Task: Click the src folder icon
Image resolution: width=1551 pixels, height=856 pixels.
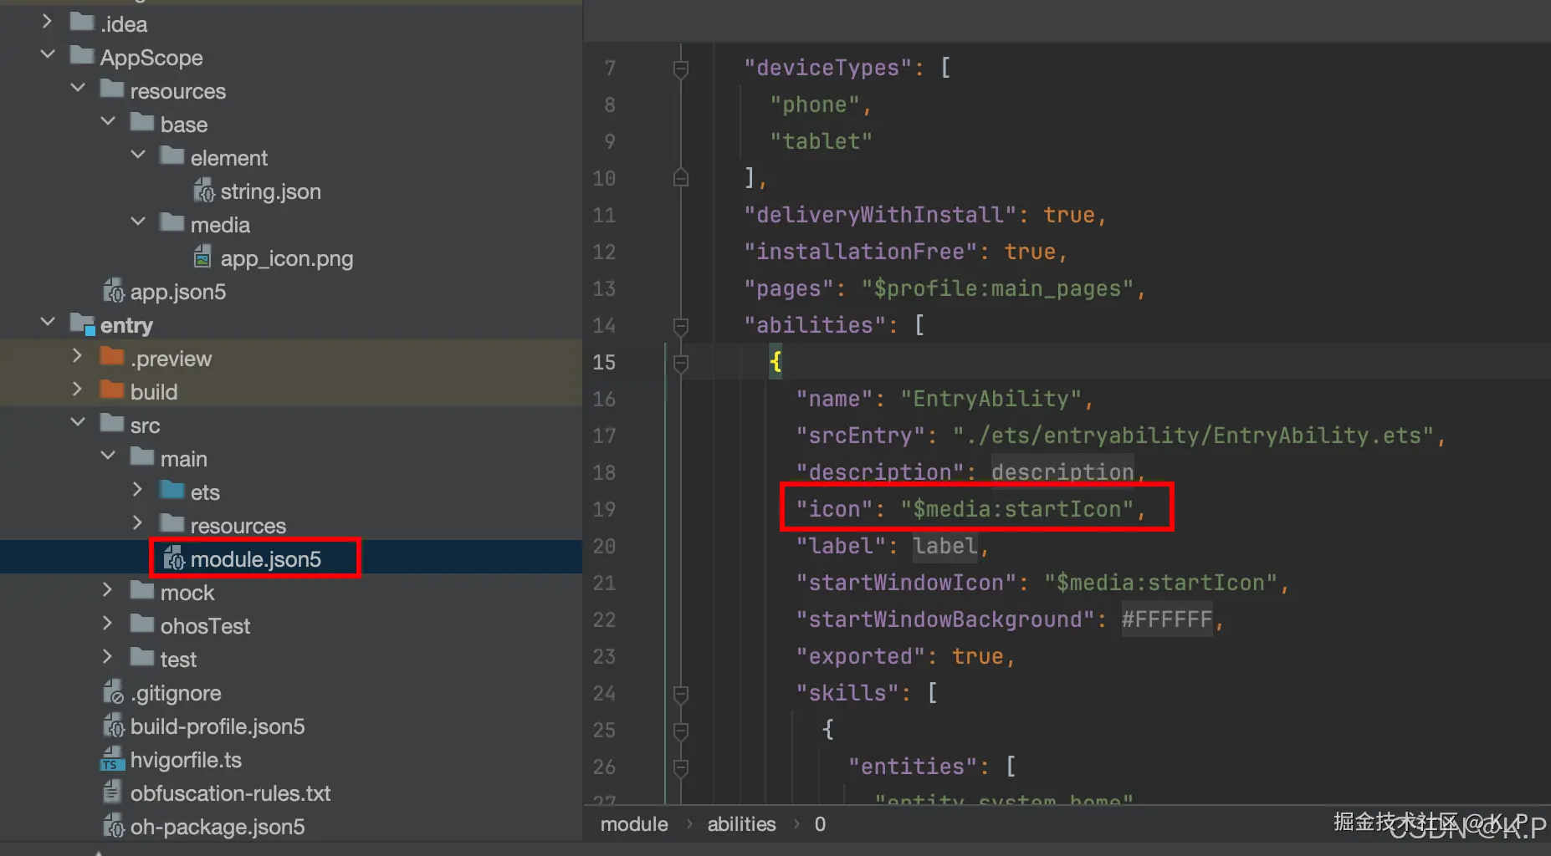Action: (x=112, y=423)
